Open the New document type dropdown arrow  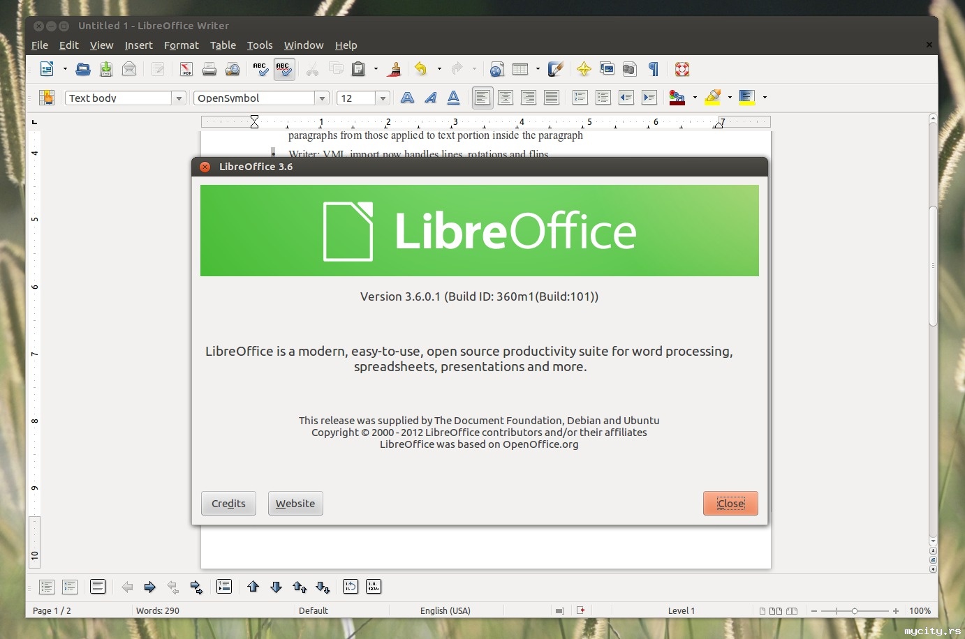tap(65, 68)
